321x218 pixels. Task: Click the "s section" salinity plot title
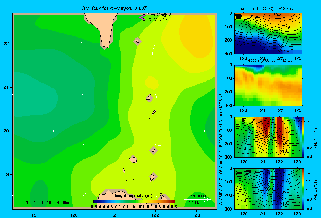[x=268, y=60]
